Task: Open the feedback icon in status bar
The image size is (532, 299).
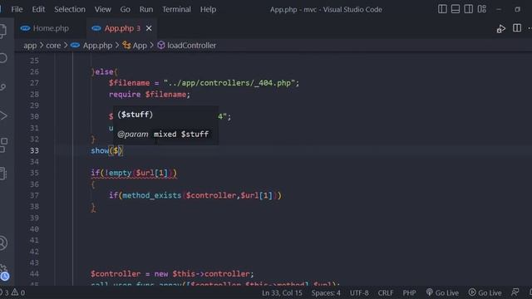Action: (515, 292)
